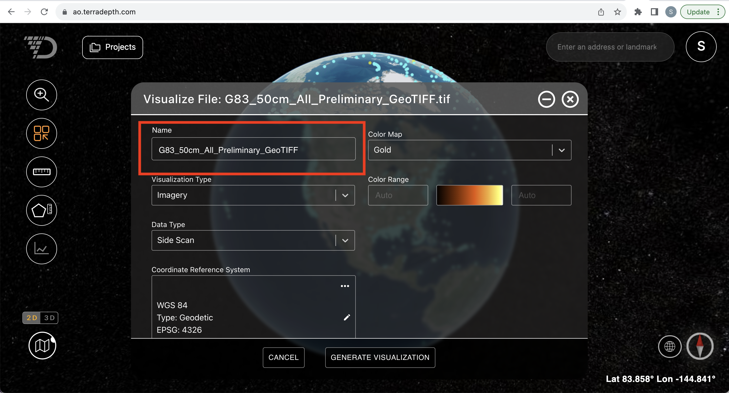Edit the coordinate reference system pencil
Image resolution: width=729 pixels, height=393 pixels.
(347, 317)
